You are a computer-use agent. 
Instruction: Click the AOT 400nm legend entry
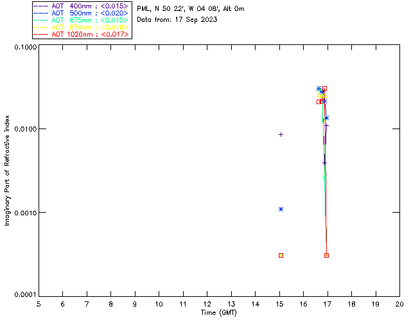(x=82, y=6)
